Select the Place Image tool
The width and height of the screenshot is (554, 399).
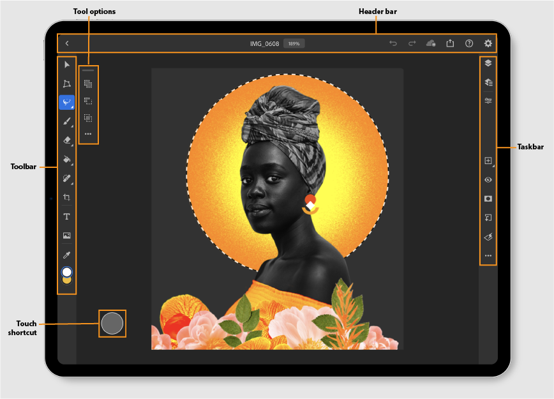click(x=67, y=236)
